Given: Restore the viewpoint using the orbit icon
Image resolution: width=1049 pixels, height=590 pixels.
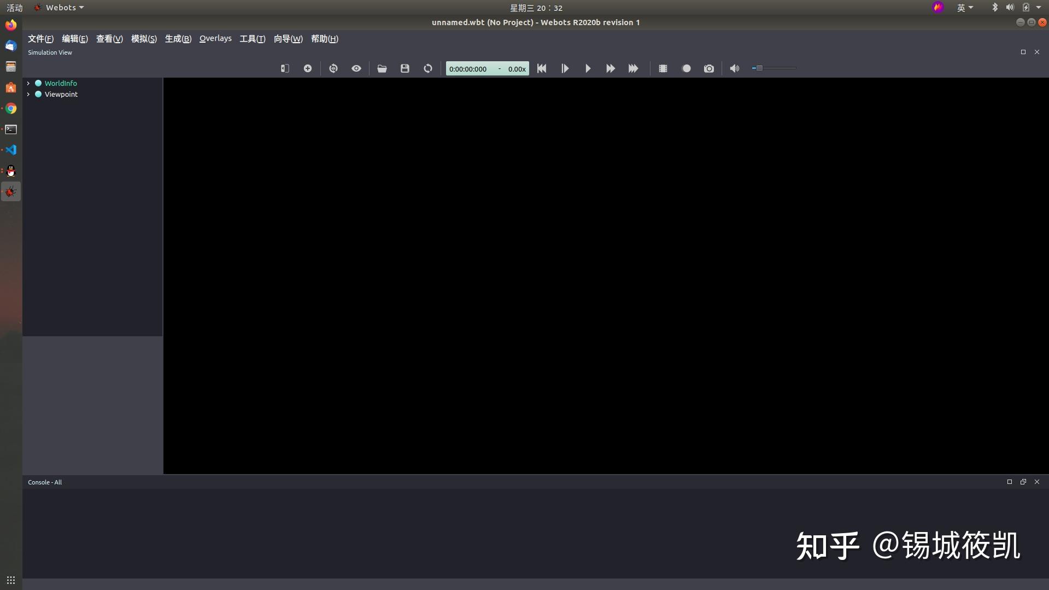Looking at the screenshot, I should (x=333, y=68).
